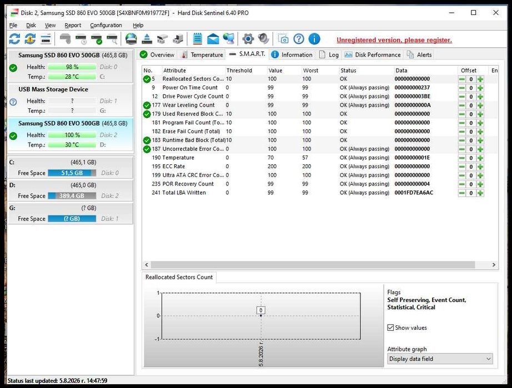Open the Configuration menu
The width and height of the screenshot is (512, 388).
tap(106, 25)
